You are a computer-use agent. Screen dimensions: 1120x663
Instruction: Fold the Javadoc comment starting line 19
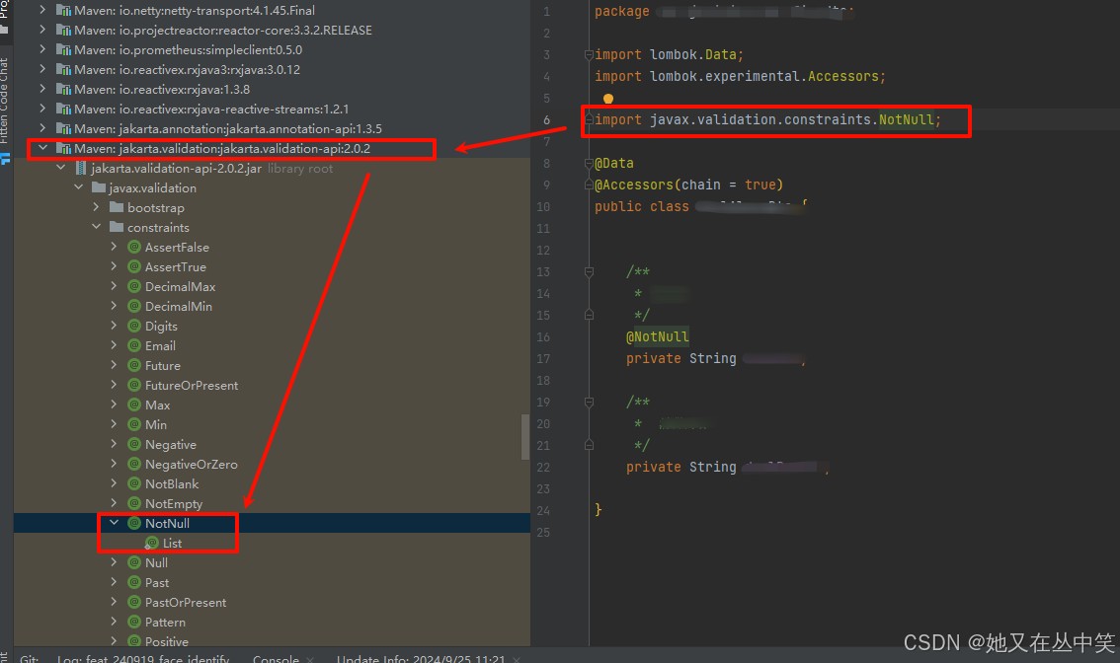coord(589,403)
